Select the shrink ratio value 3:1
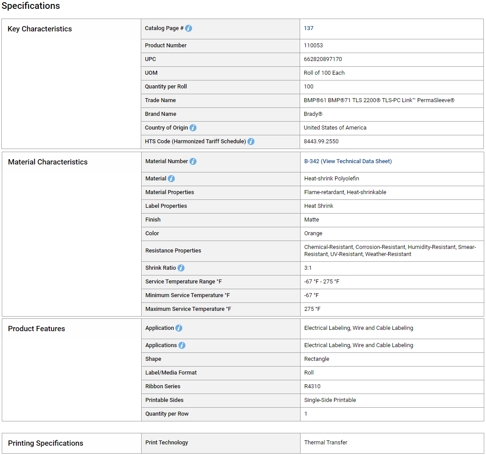This screenshot has height=455, width=486. tap(308, 268)
